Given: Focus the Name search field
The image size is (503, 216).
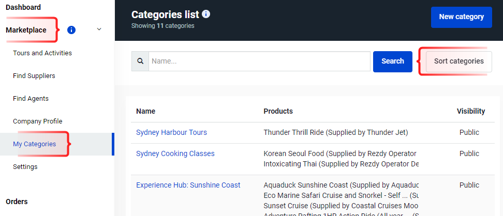Looking at the screenshot, I should (259, 61).
